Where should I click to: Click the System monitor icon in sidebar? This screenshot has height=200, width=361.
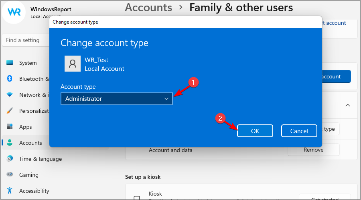[10, 63]
